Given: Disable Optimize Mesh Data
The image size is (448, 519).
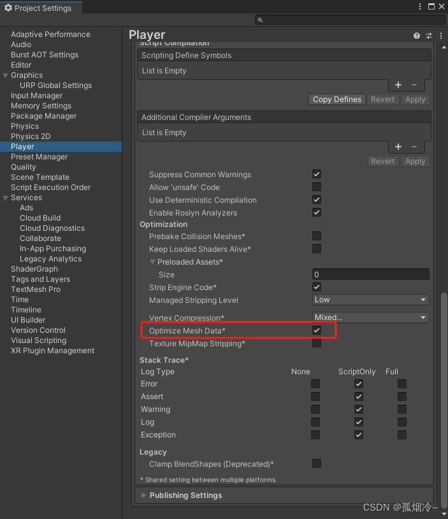Looking at the screenshot, I should (x=317, y=331).
